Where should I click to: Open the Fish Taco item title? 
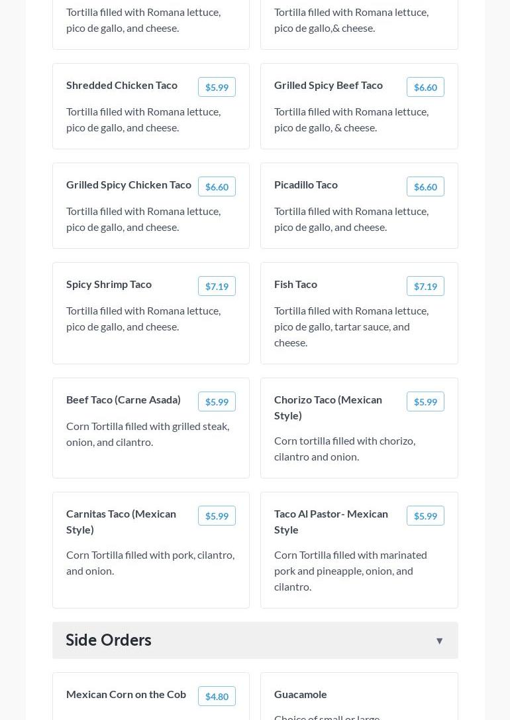point(295,284)
